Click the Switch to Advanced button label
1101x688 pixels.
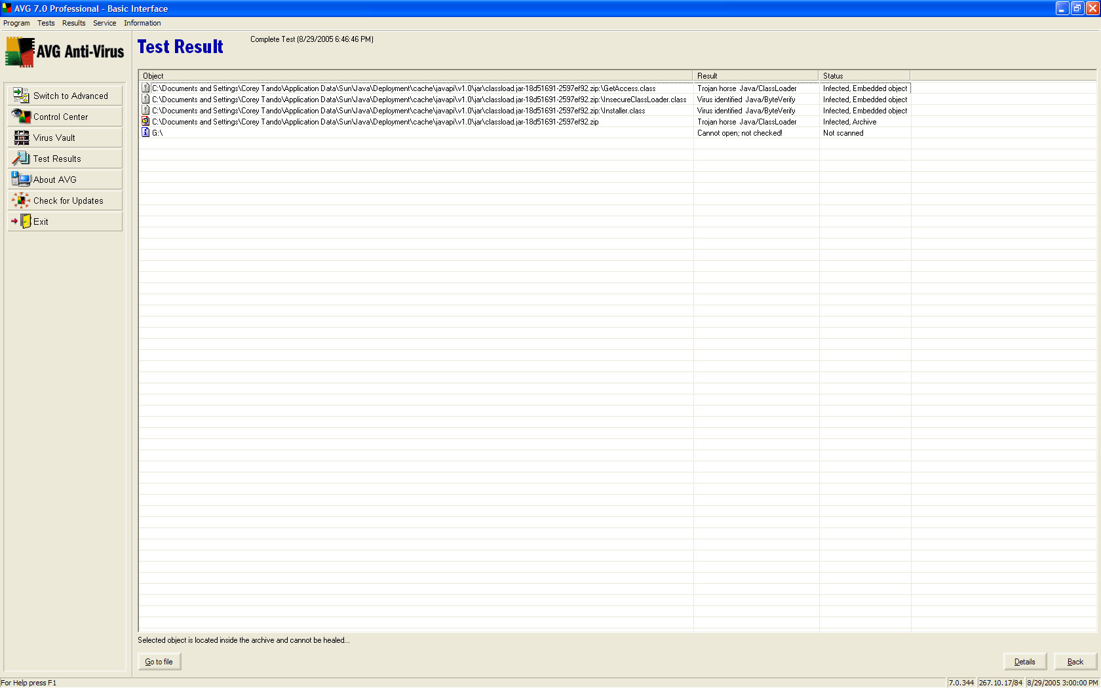click(71, 96)
